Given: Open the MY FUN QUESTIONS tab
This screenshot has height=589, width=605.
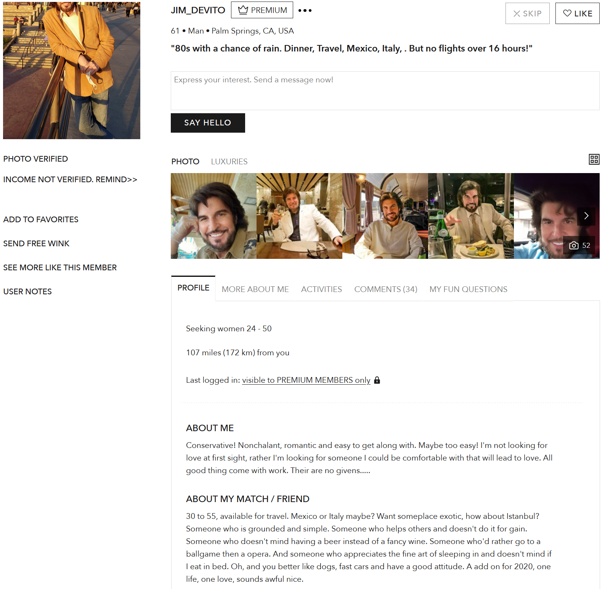Looking at the screenshot, I should click(468, 289).
